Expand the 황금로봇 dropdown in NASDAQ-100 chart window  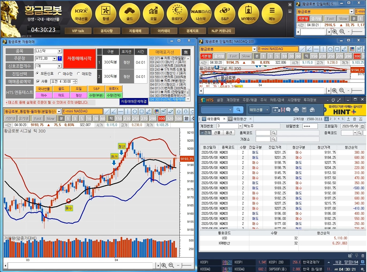coord(254,49)
